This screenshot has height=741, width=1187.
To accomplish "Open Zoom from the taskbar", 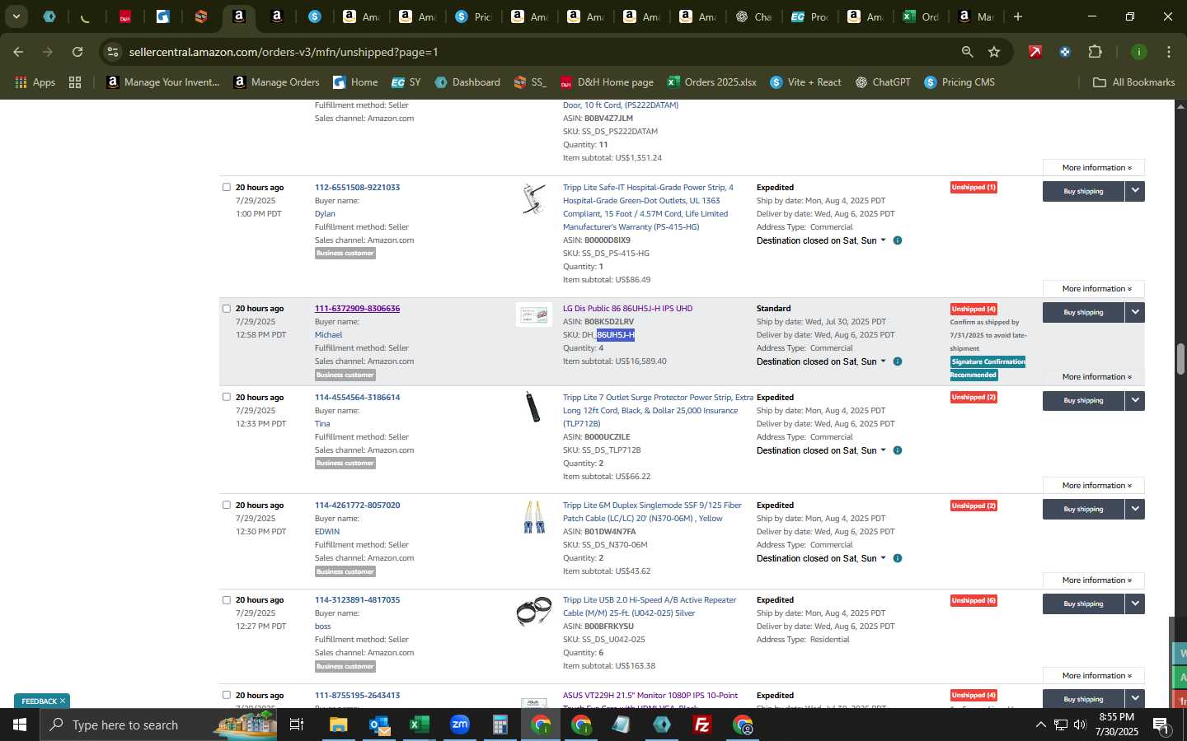I will [x=460, y=725].
